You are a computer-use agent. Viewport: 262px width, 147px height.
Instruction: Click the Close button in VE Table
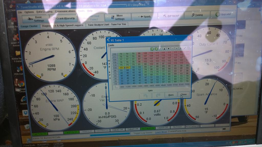click(x=183, y=94)
